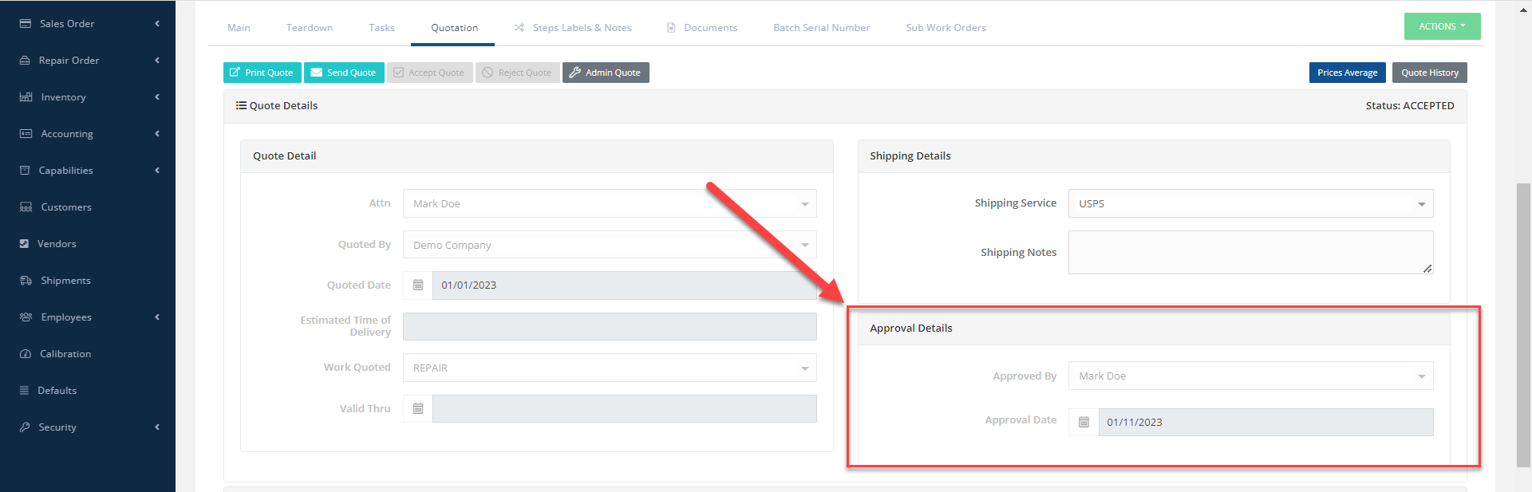Click the Approval Details heading

click(x=911, y=329)
